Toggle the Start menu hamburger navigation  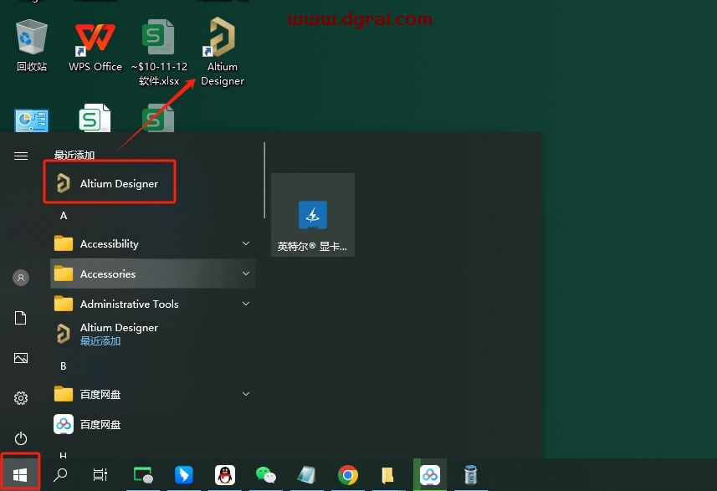click(x=21, y=156)
